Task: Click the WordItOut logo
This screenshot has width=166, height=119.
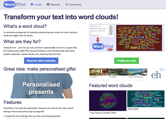Action: 15,4
